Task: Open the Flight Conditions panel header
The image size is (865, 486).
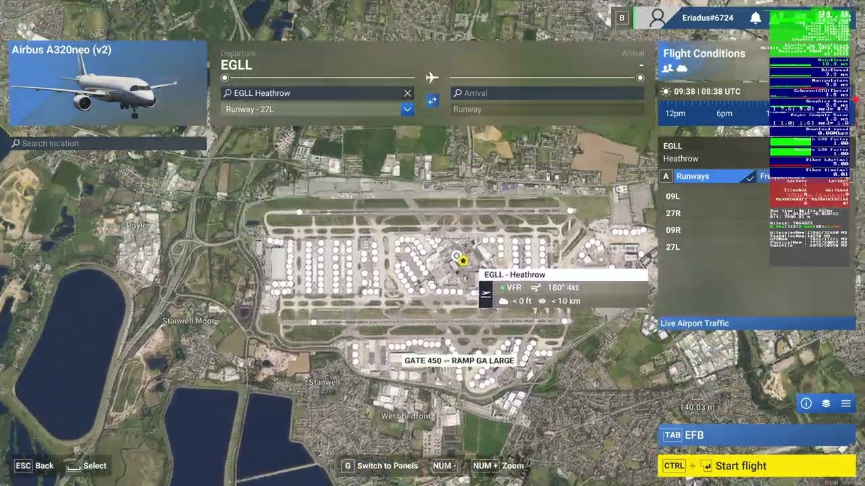Action: (x=703, y=53)
